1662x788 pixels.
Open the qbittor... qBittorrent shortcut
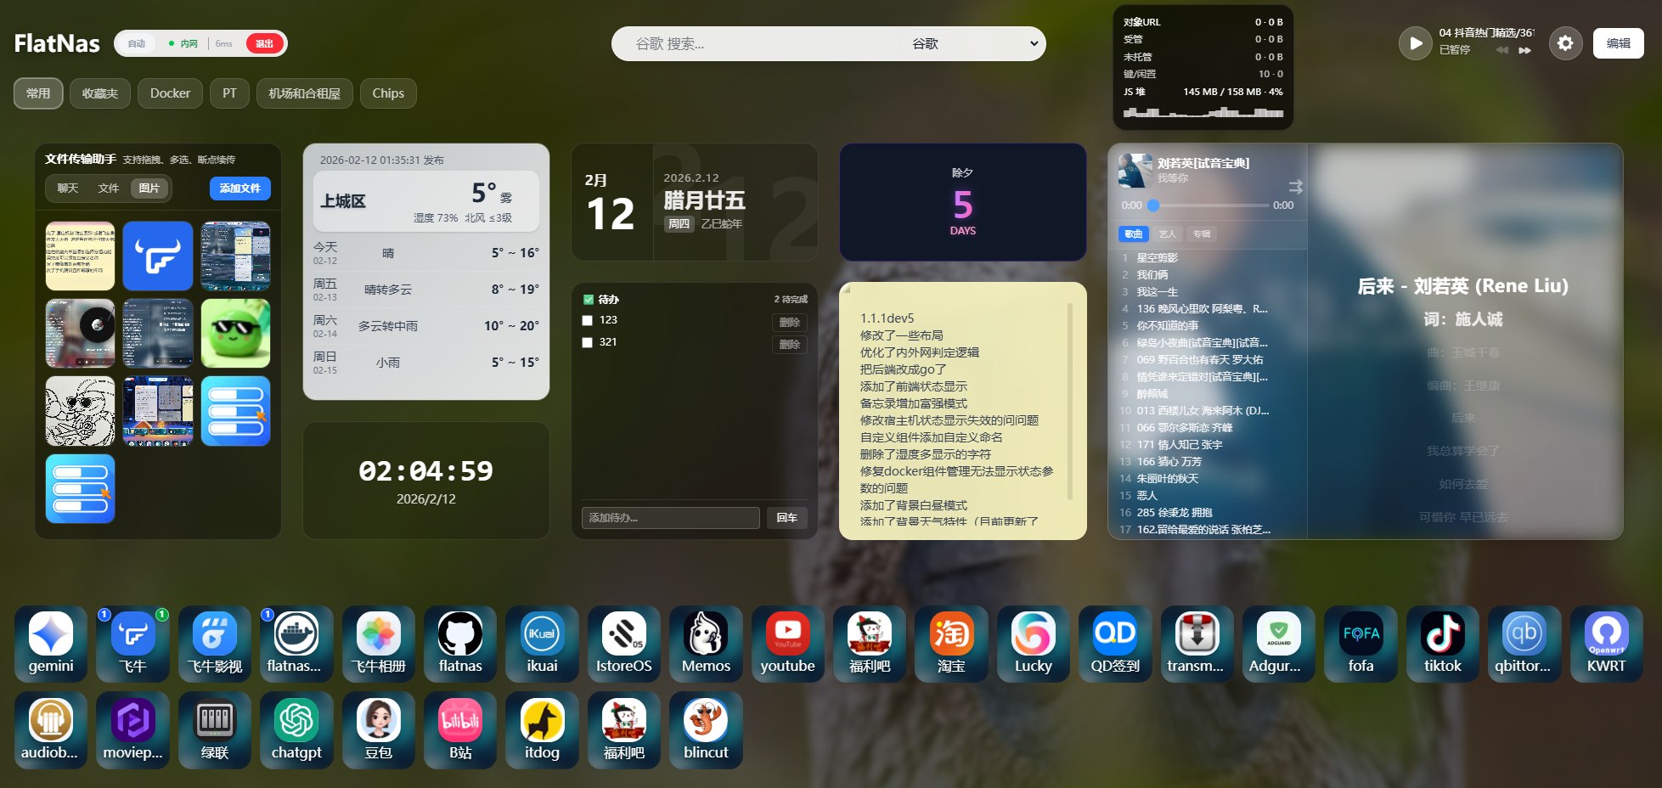coord(1524,644)
